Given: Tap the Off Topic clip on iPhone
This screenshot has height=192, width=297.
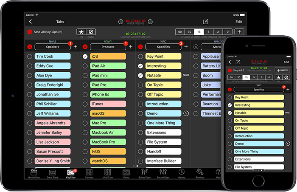Looking at the screenshot, I should pyautogui.click(x=259, y=128).
